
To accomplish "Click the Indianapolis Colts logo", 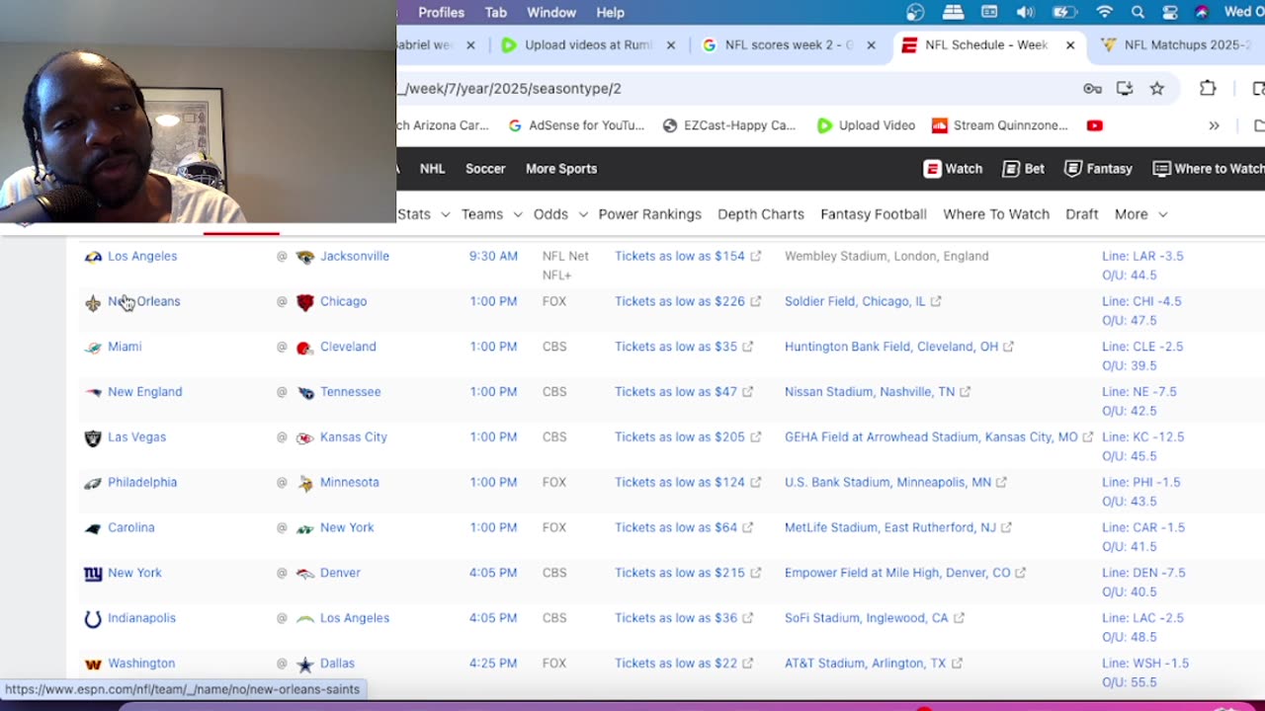I will tap(93, 619).
